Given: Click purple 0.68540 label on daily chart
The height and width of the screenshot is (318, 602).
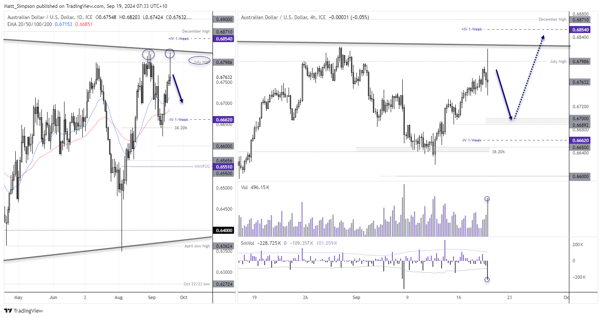Looking at the screenshot, I should (224, 38).
